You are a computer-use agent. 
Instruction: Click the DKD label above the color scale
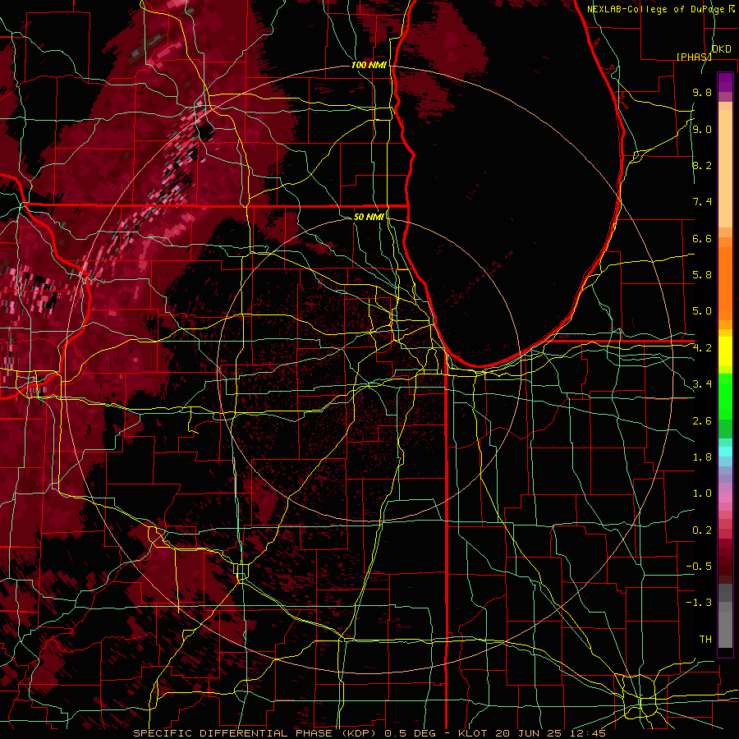pos(722,49)
